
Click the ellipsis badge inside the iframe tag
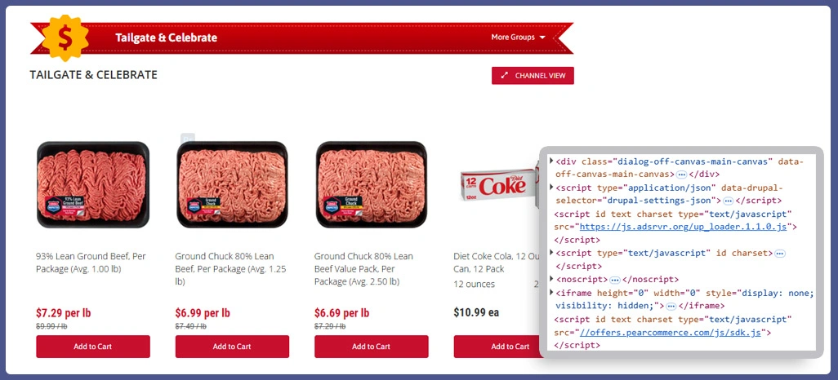pyautogui.click(x=671, y=307)
